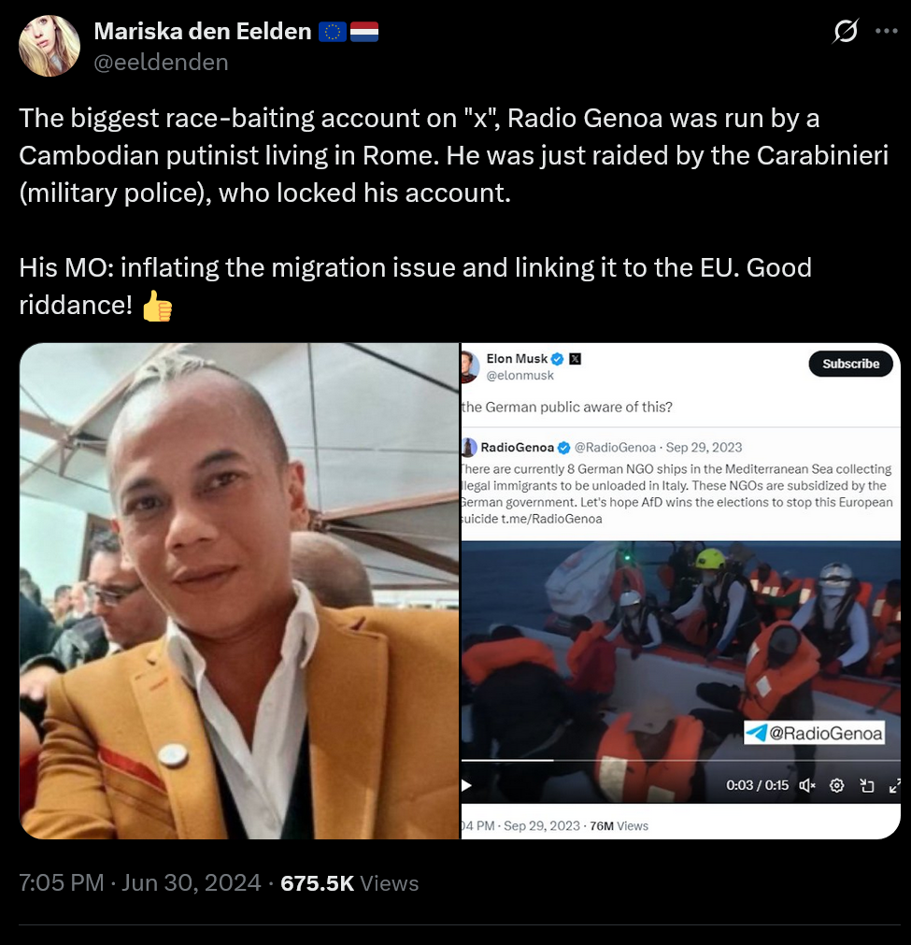Click the X logo badge beside Elon Musk
This screenshot has width=911, height=945.
point(575,359)
